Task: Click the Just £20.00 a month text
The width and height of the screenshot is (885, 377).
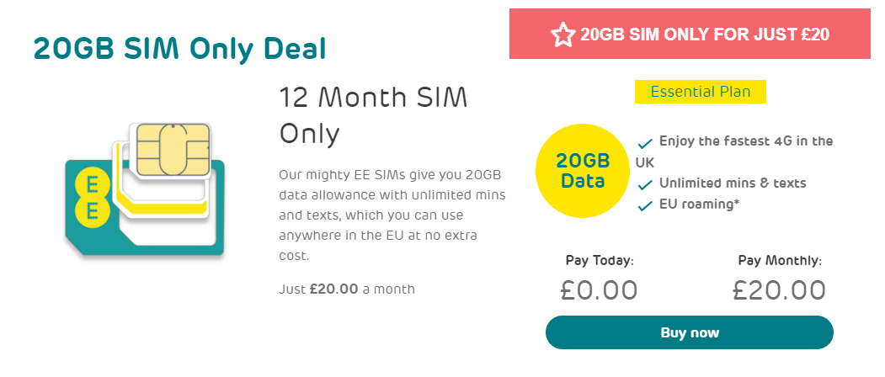Action: (347, 289)
